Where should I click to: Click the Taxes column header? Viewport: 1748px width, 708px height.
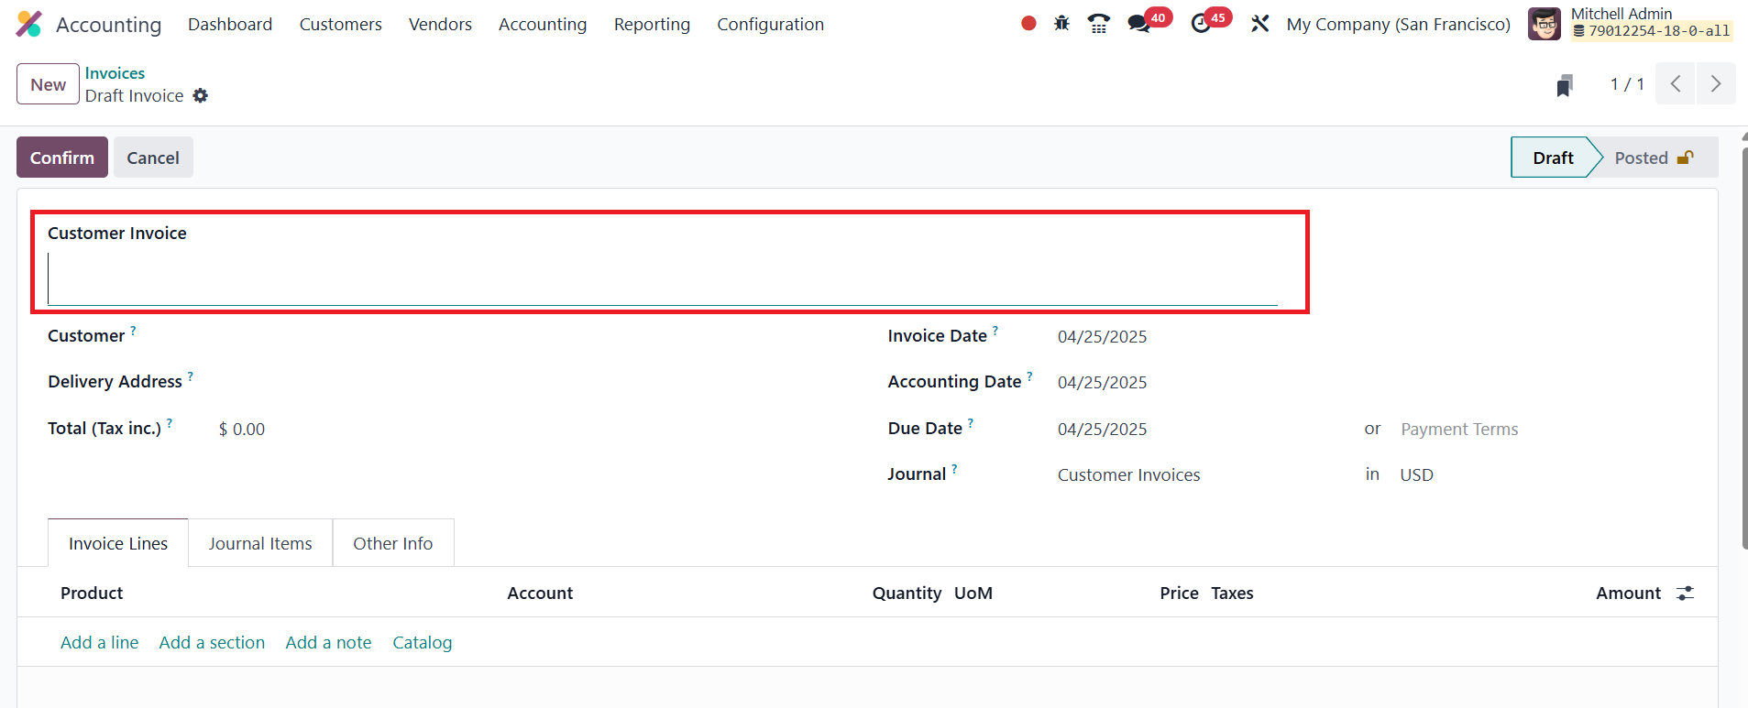coord(1232,594)
